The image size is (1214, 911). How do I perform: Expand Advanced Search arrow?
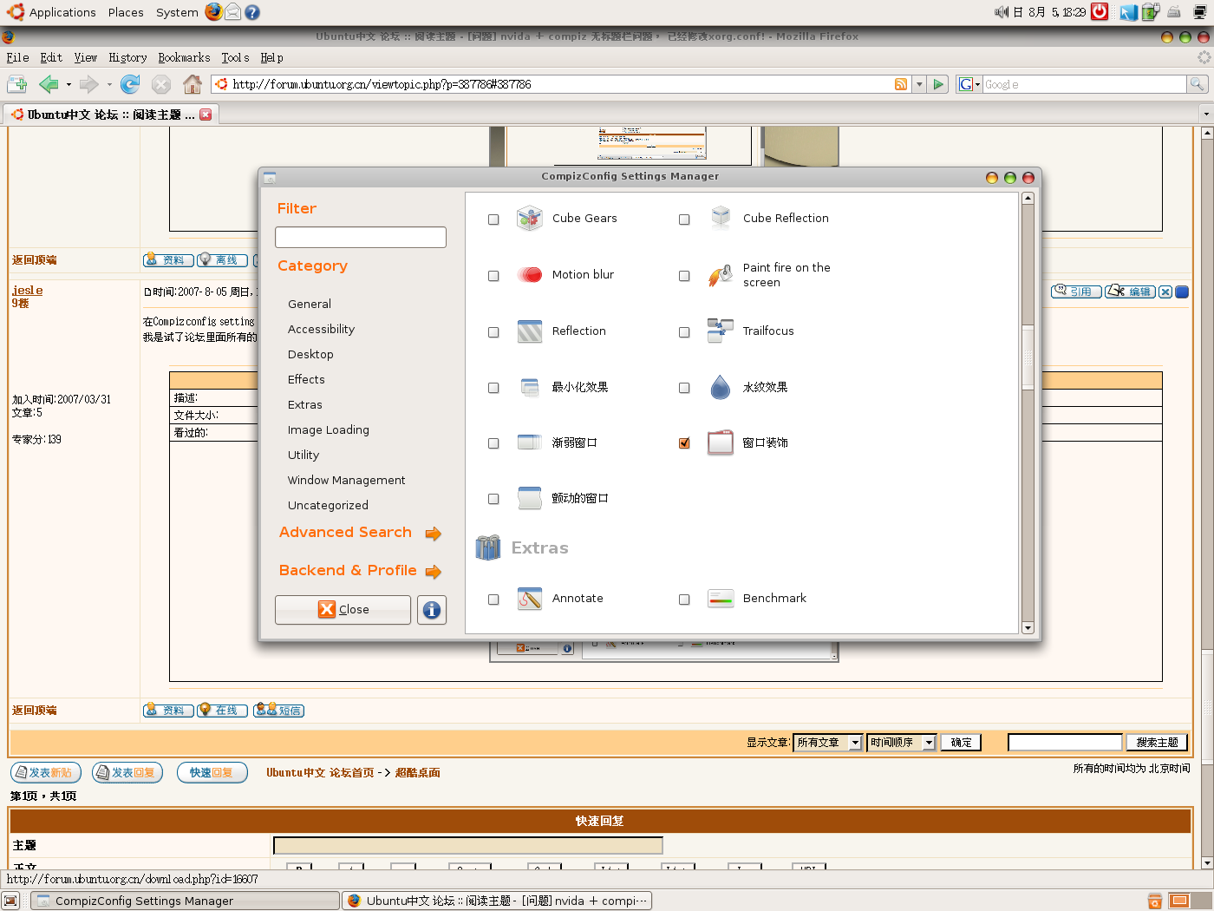pyautogui.click(x=434, y=534)
